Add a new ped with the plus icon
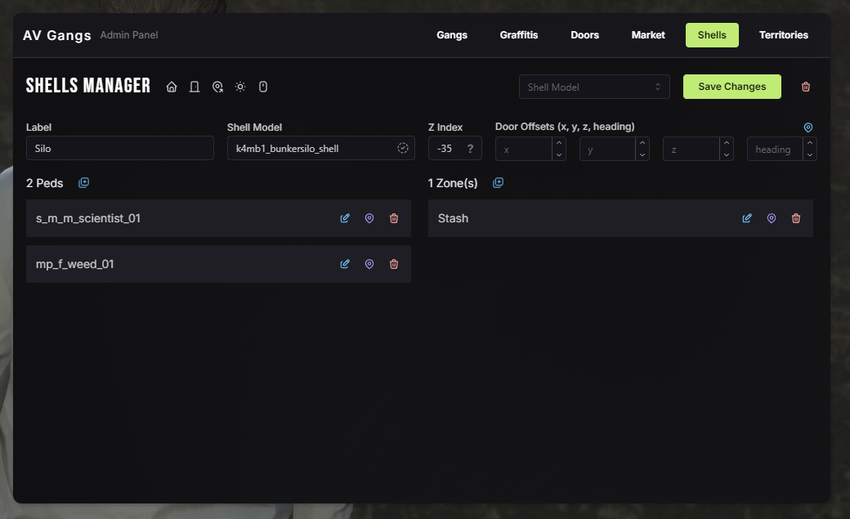Screen dimensions: 850x519 click(x=83, y=183)
